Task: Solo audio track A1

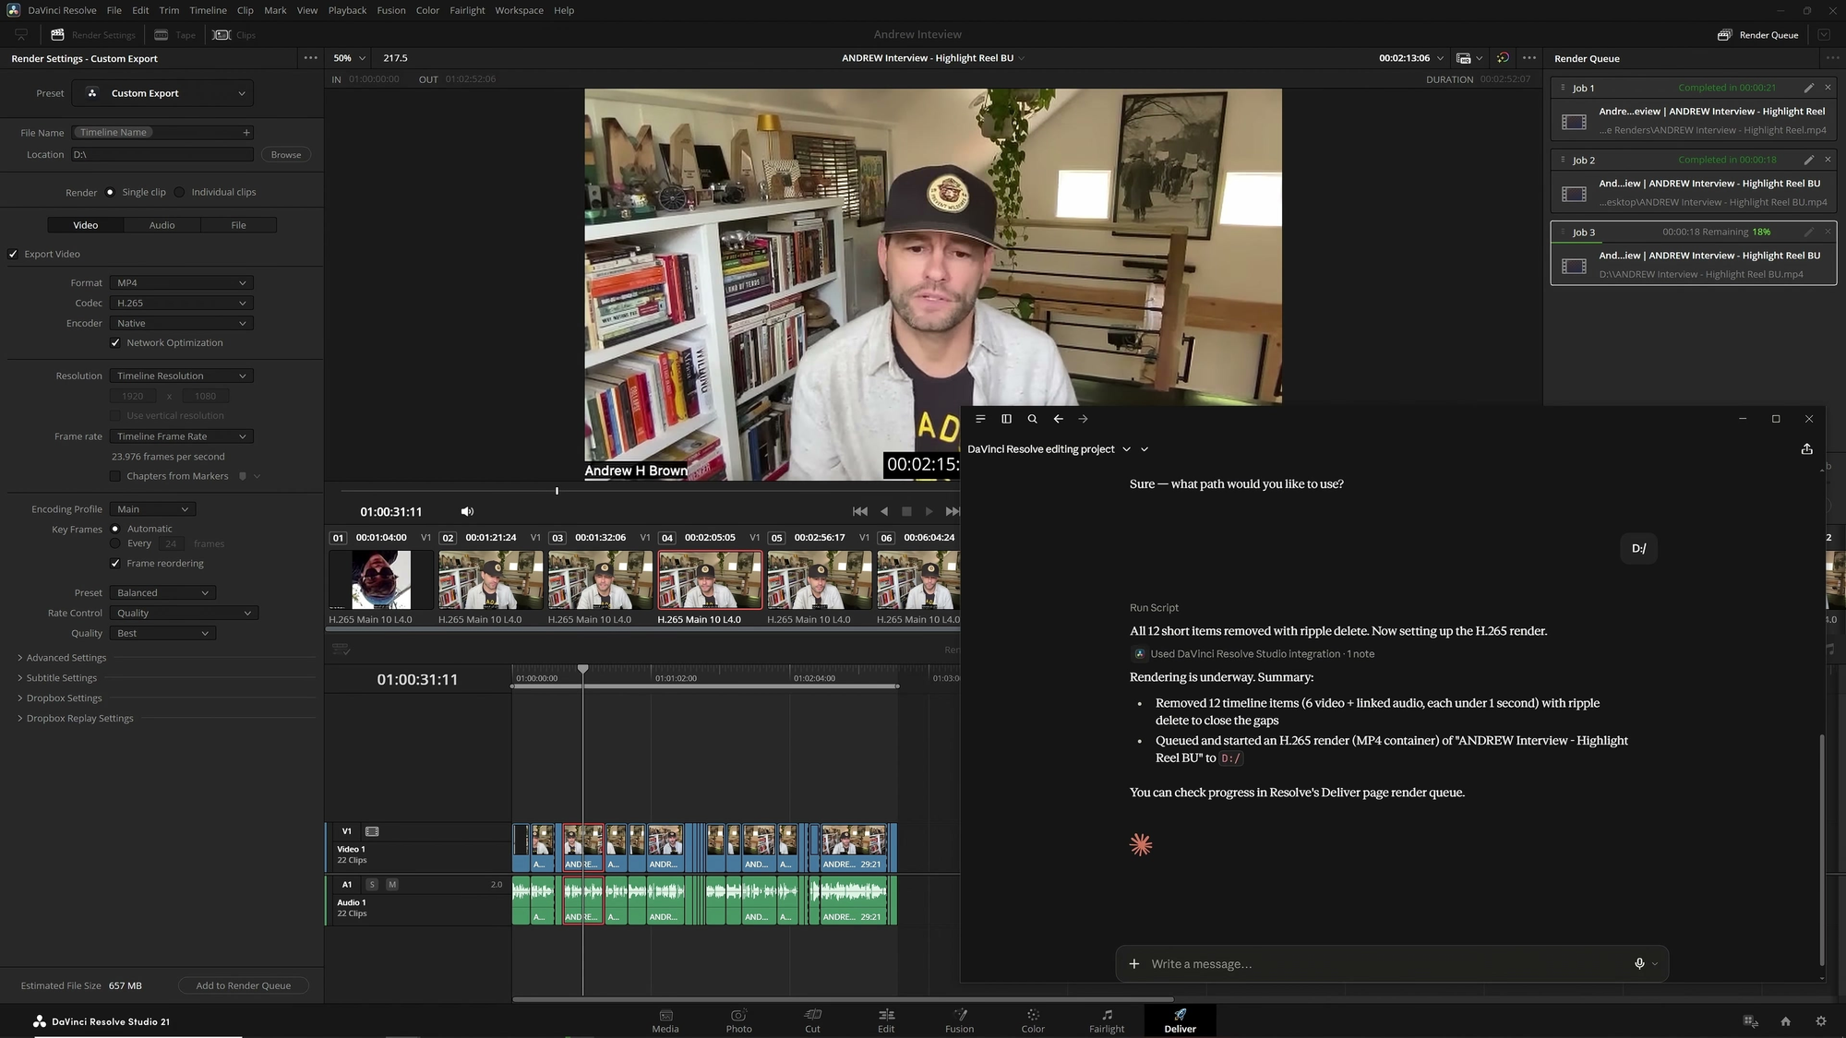Action: pyautogui.click(x=372, y=884)
